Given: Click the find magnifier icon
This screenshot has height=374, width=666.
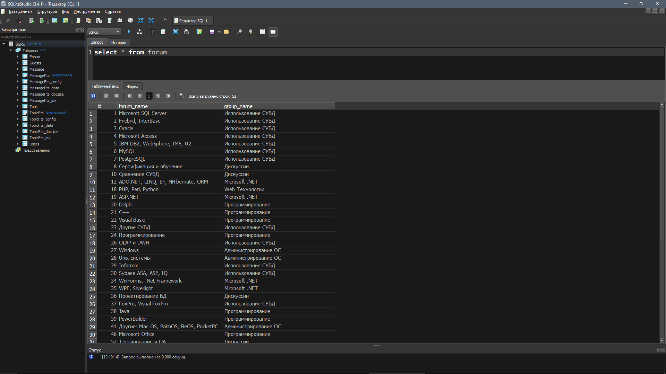Looking at the screenshot, I should [239, 32].
